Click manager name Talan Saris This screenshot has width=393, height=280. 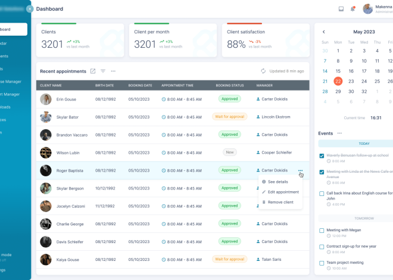pyautogui.click(x=272, y=259)
